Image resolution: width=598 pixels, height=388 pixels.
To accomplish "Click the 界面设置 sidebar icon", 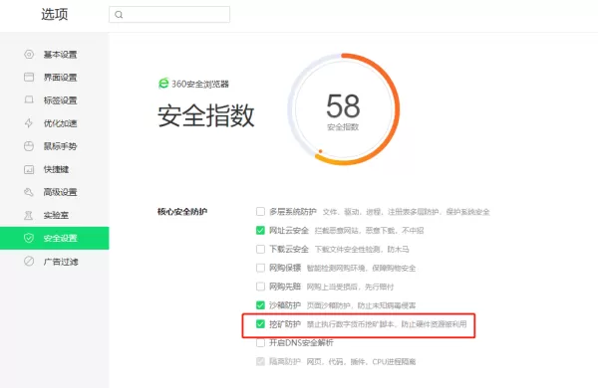I will click(x=29, y=77).
